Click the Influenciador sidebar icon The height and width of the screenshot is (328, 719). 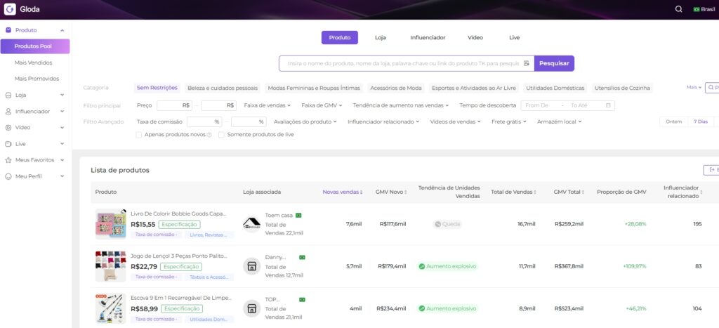8,111
